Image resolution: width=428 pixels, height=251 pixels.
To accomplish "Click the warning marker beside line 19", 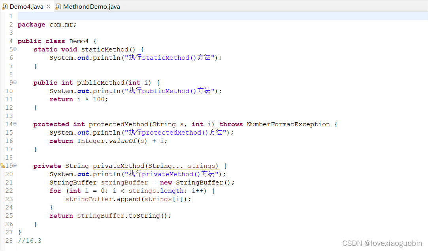I will (x=3, y=165).
